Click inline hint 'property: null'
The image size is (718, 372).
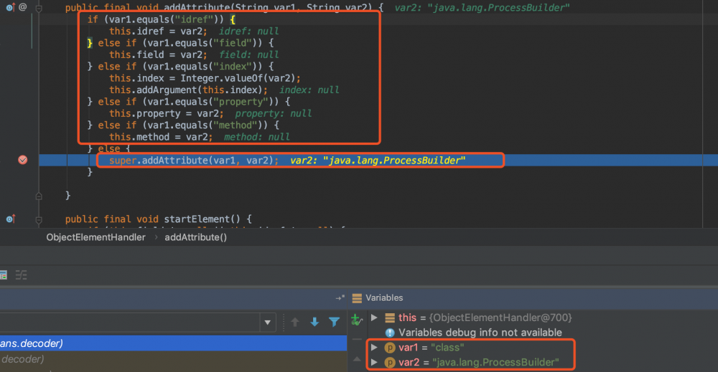(x=274, y=113)
